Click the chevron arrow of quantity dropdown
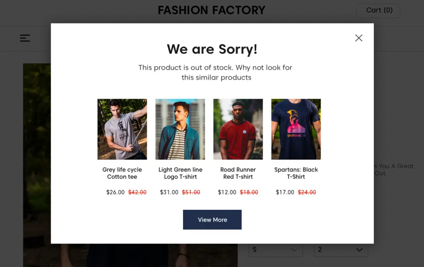 pos(359,250)
